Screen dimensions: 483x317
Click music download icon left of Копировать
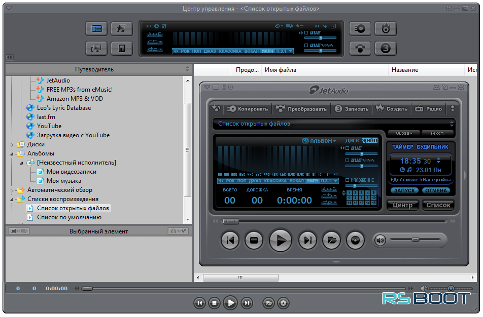coord(216,108)
